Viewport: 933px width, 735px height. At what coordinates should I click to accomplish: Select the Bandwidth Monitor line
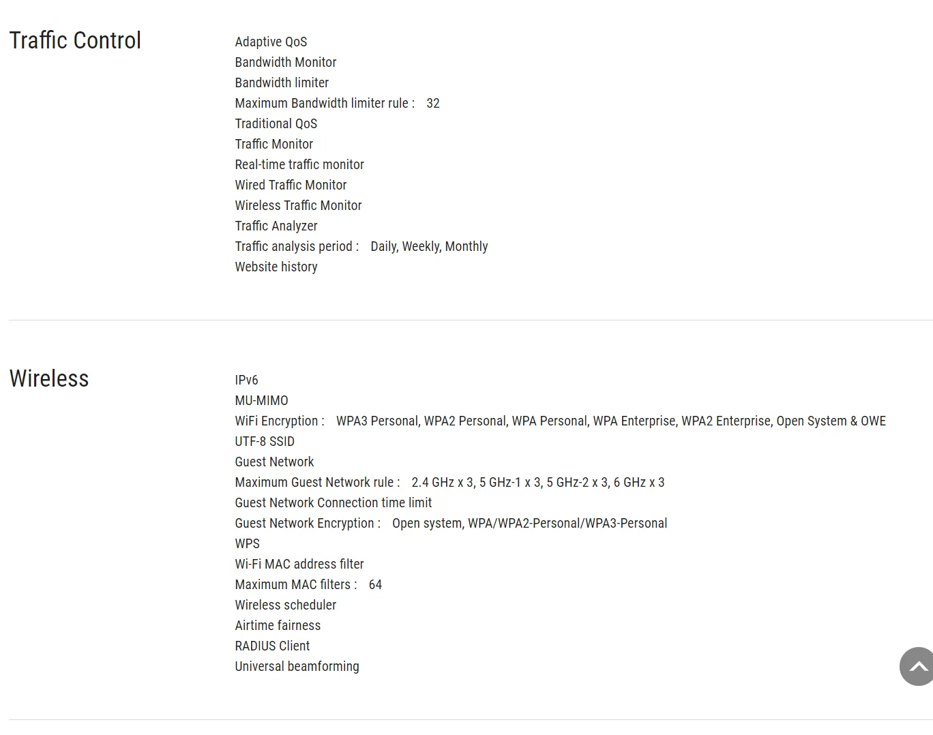(x=286, y=62)
